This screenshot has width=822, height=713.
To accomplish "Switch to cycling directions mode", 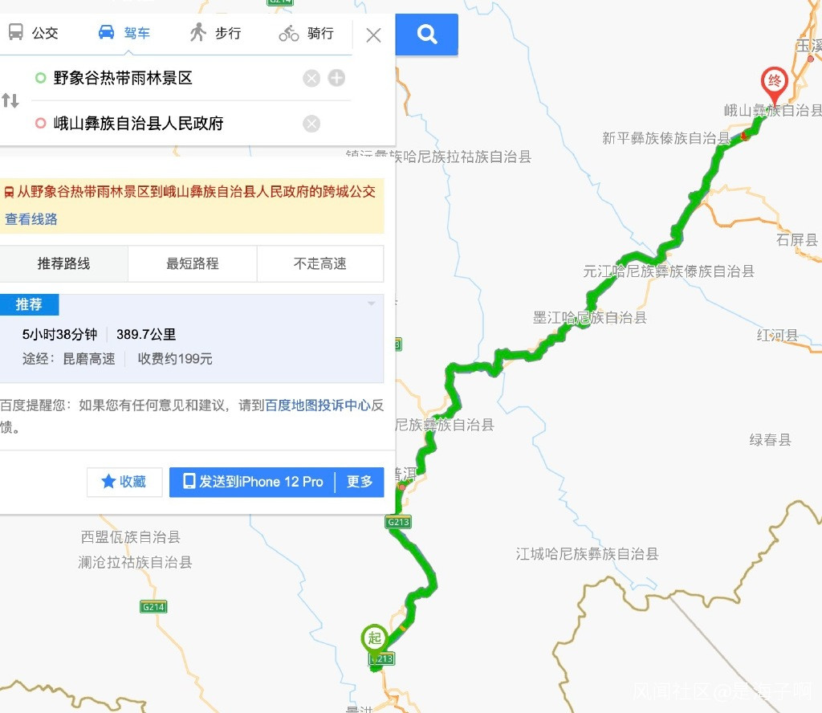I will [x=306, y=33].
